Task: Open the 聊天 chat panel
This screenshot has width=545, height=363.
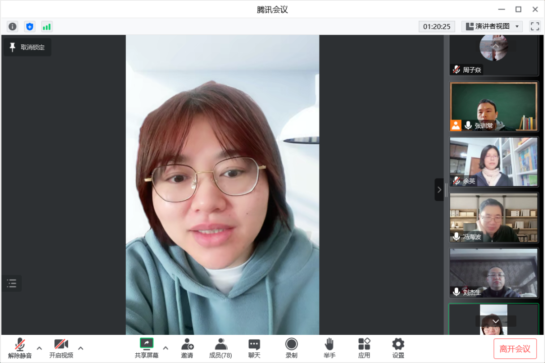Action: click(254, 348)
